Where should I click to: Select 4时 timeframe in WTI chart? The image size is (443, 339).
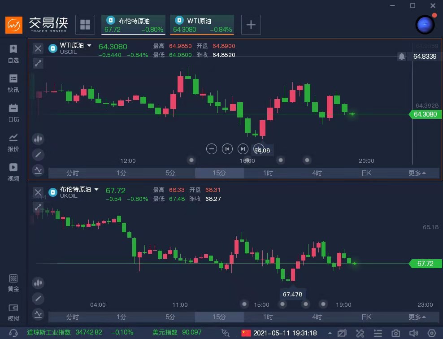(317, 173)
